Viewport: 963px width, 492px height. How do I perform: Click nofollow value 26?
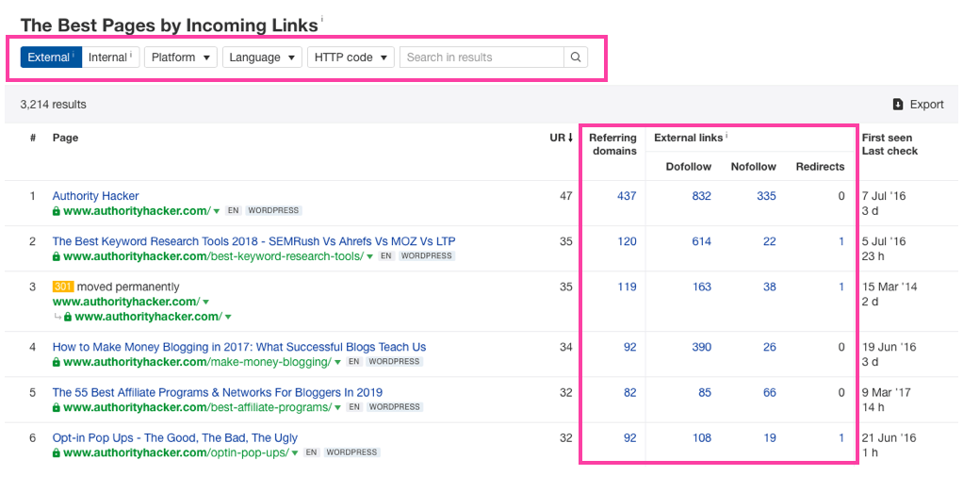point(770,347)
